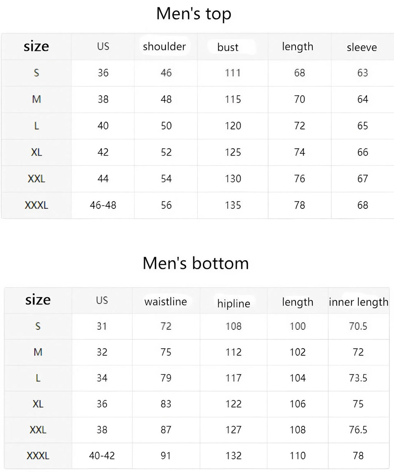The image size is (394, 474).
Task: Click waistline value 79
Action: [166, 378]
